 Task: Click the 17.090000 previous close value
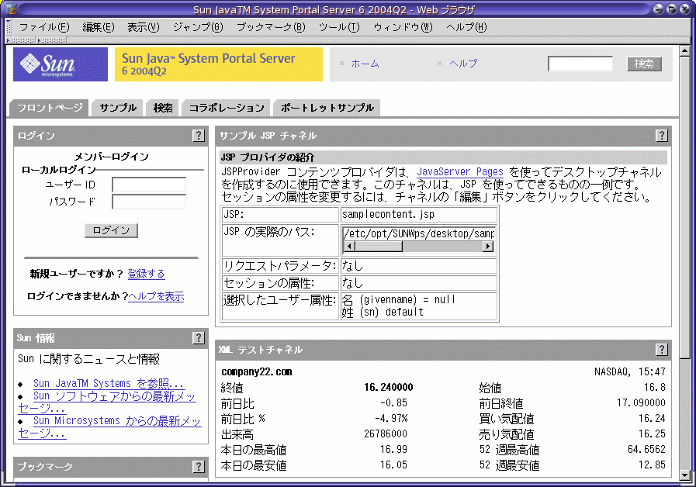click(x=641, y=402)
